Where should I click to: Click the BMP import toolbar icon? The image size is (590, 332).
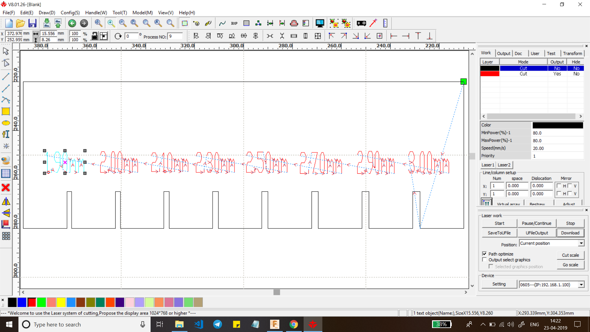coord(234,23)
